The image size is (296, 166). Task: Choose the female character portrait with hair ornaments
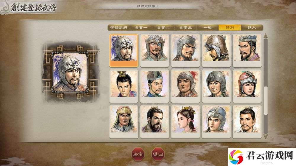click(185, 122)
